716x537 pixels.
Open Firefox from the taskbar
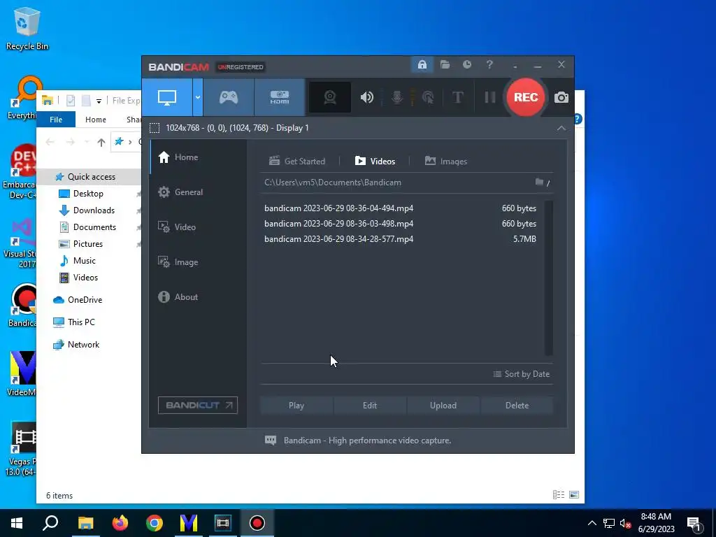(120, 523)
